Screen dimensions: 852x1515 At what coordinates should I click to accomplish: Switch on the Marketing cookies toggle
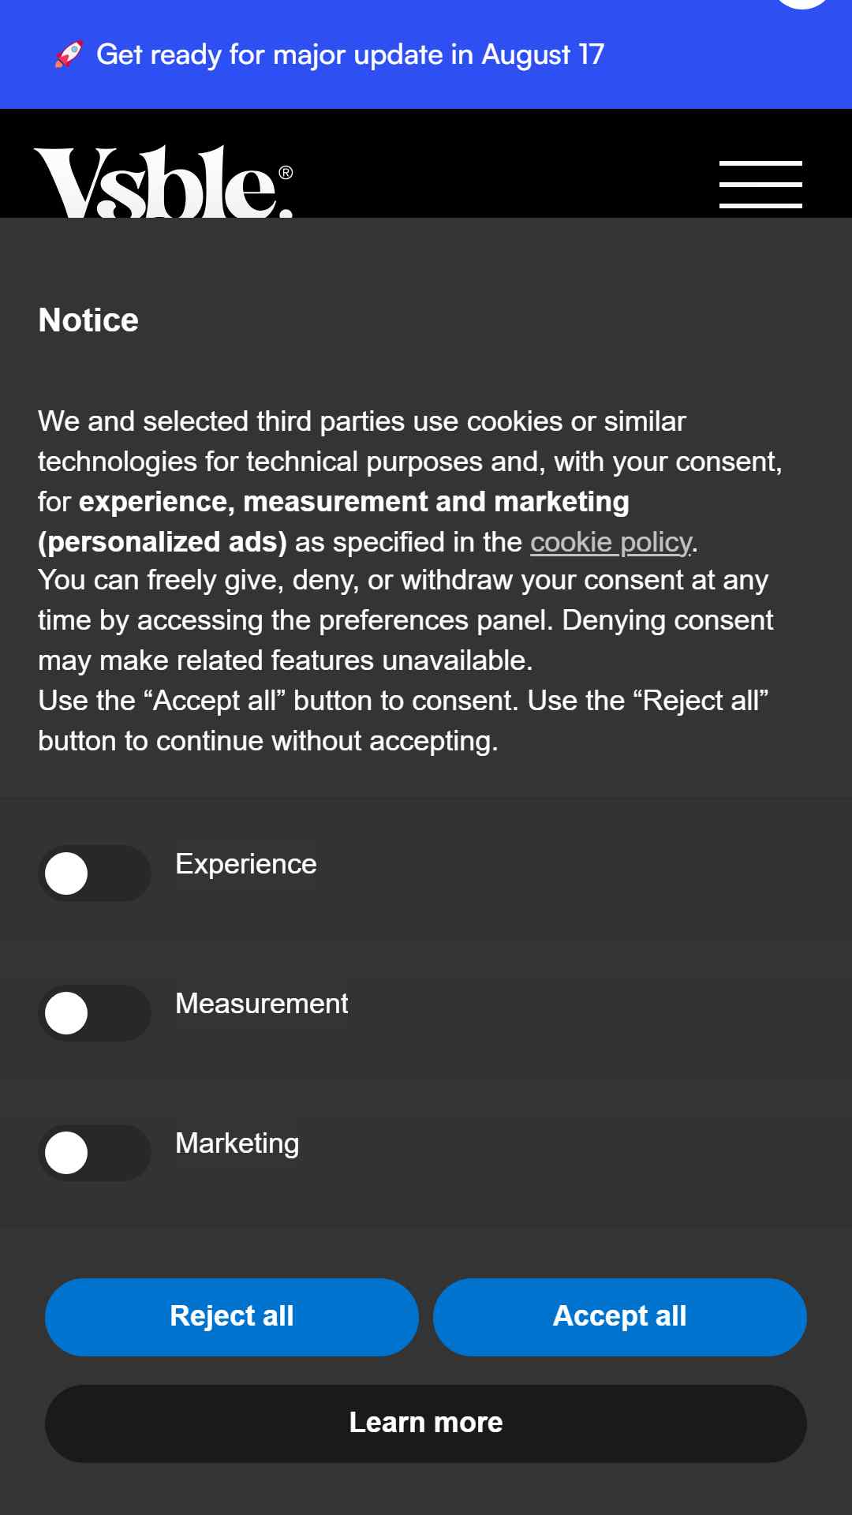pyautogui.click(x=95, y=1153)
